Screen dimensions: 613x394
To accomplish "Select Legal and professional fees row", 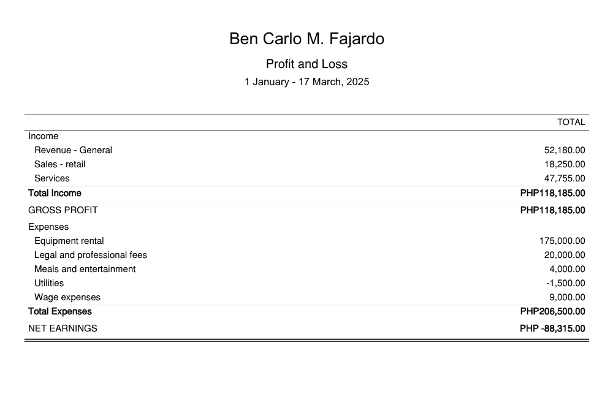I will 306,255.
